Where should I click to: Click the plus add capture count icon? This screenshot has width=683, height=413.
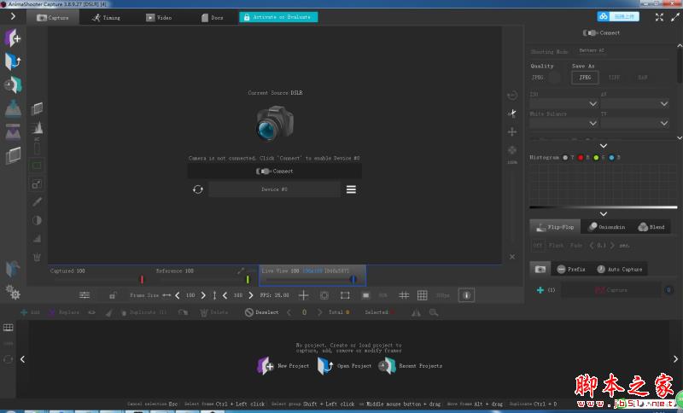tap(540, 290)
